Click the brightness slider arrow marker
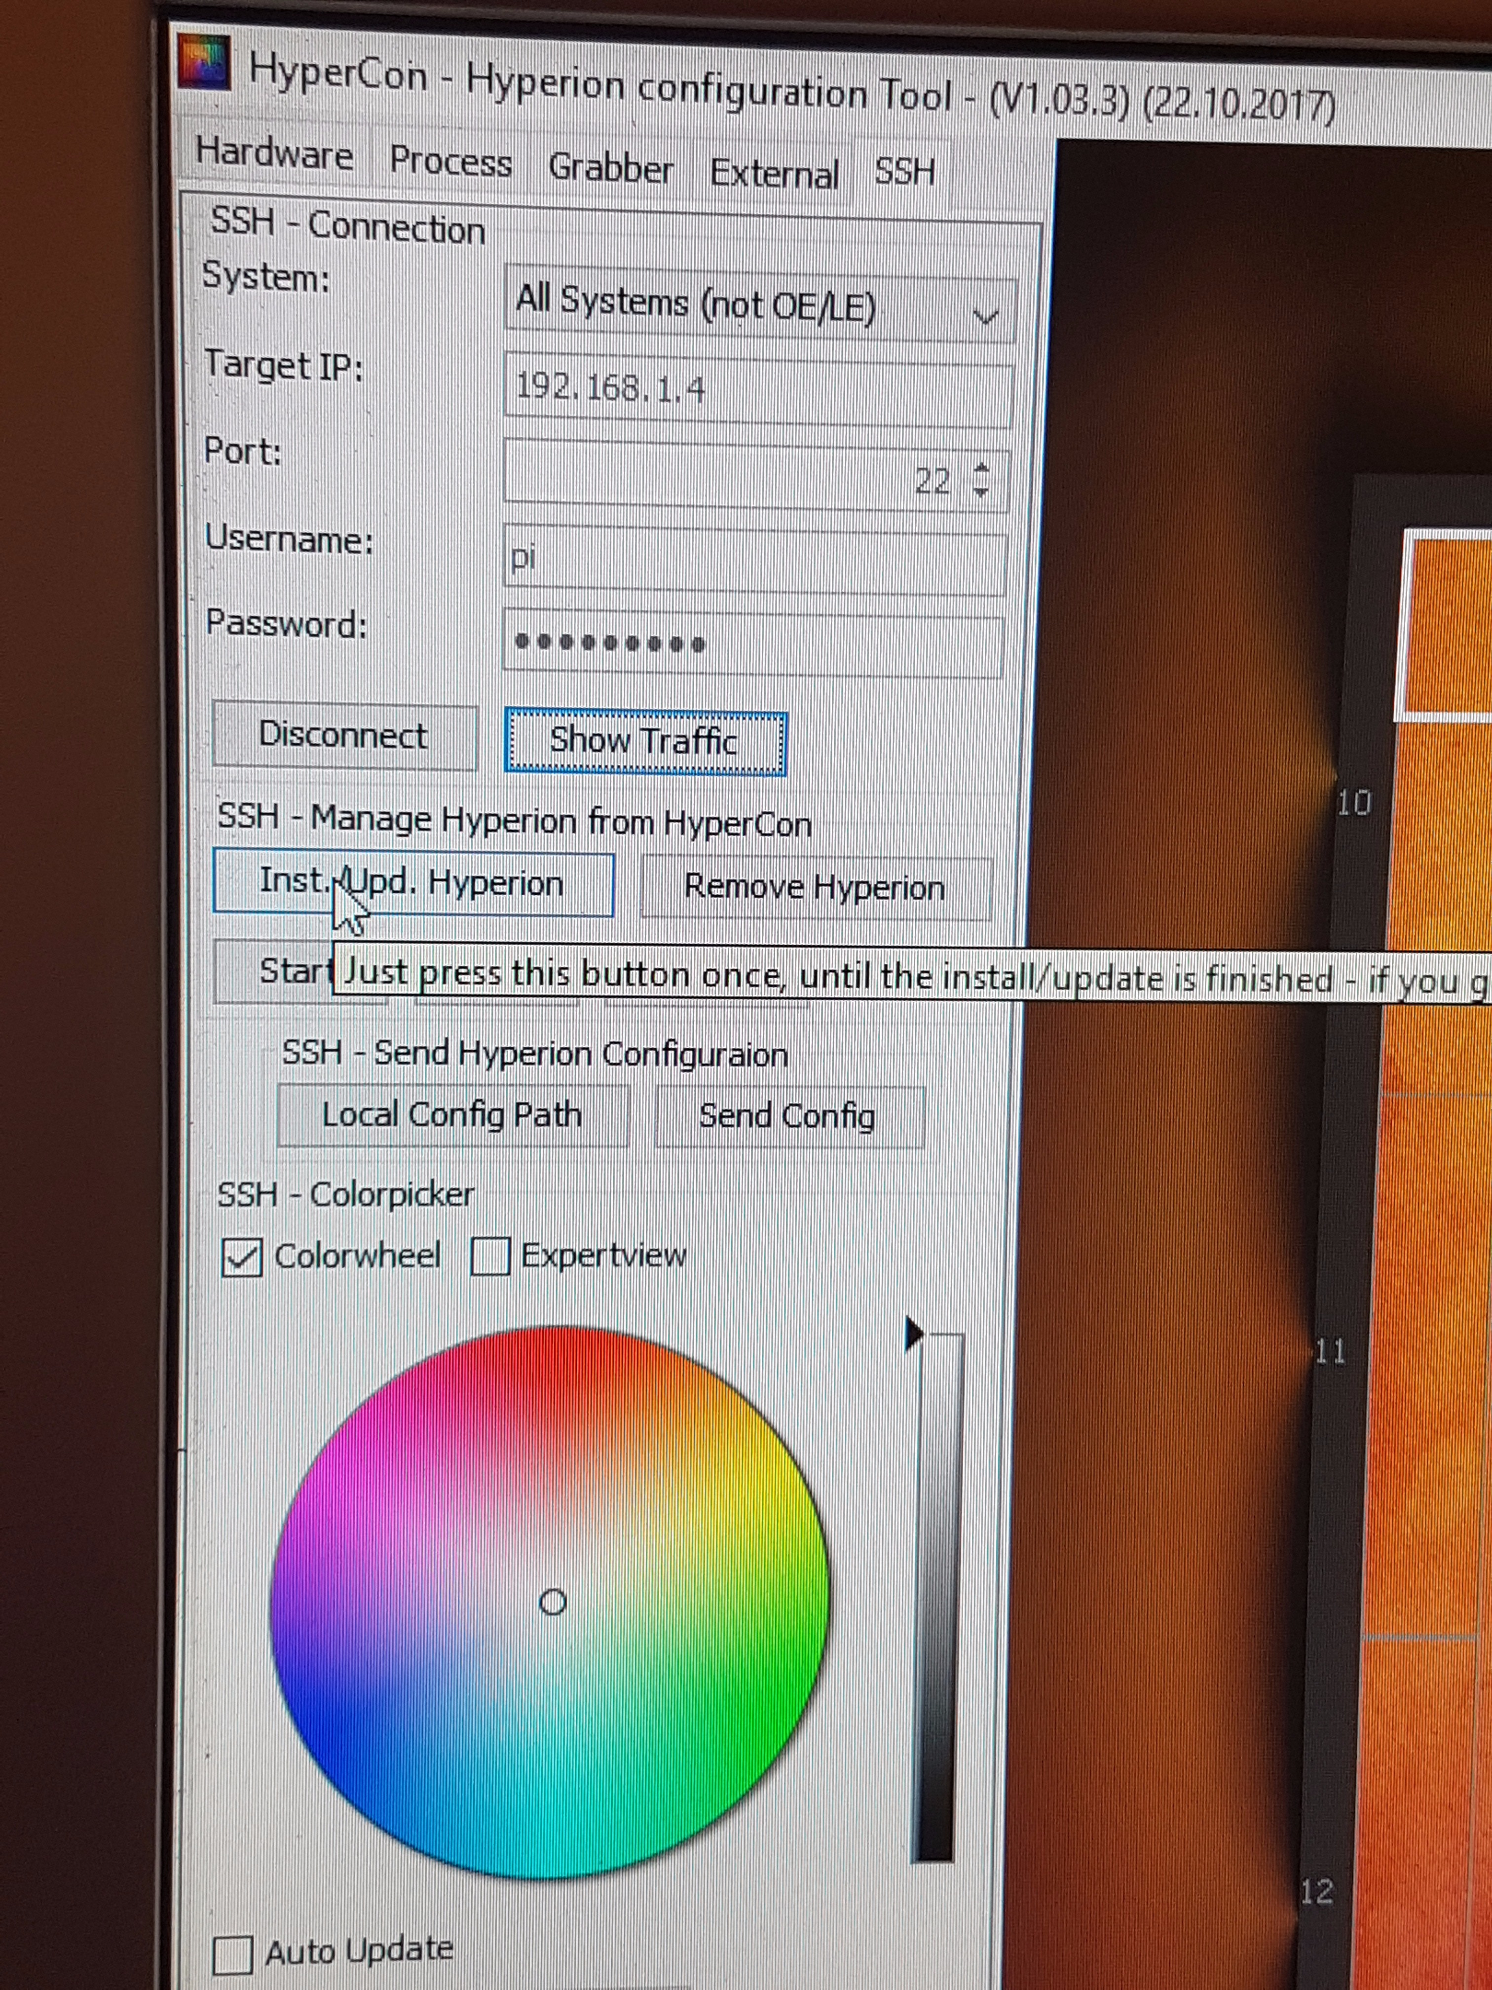1492x1990 pixels. (913, 1334)
